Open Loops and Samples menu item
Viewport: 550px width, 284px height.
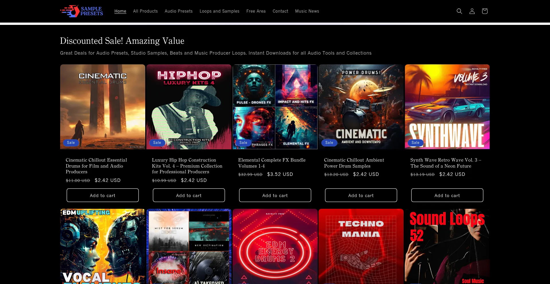[219, 11]
